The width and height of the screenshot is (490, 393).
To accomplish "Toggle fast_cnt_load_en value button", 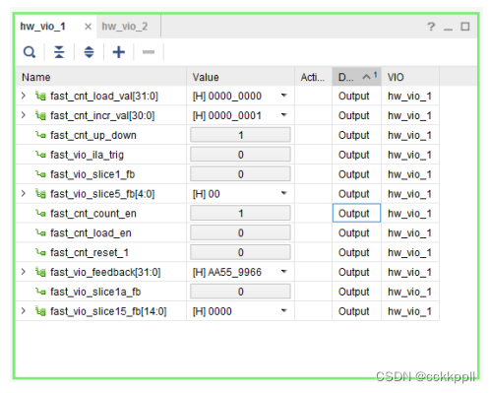I will [x=240, y=232].
